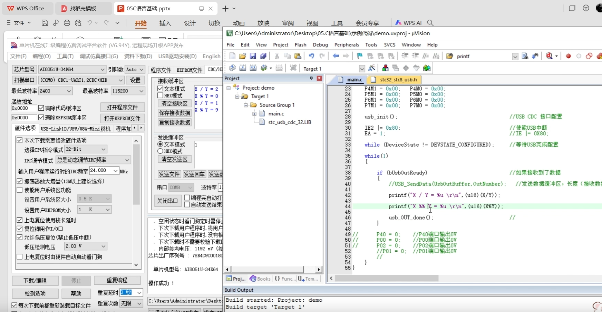Viewport: 602px width, 312px height.
Task: Enable HEX模式 in the receive buffer
Action: [x=160, y=95]
